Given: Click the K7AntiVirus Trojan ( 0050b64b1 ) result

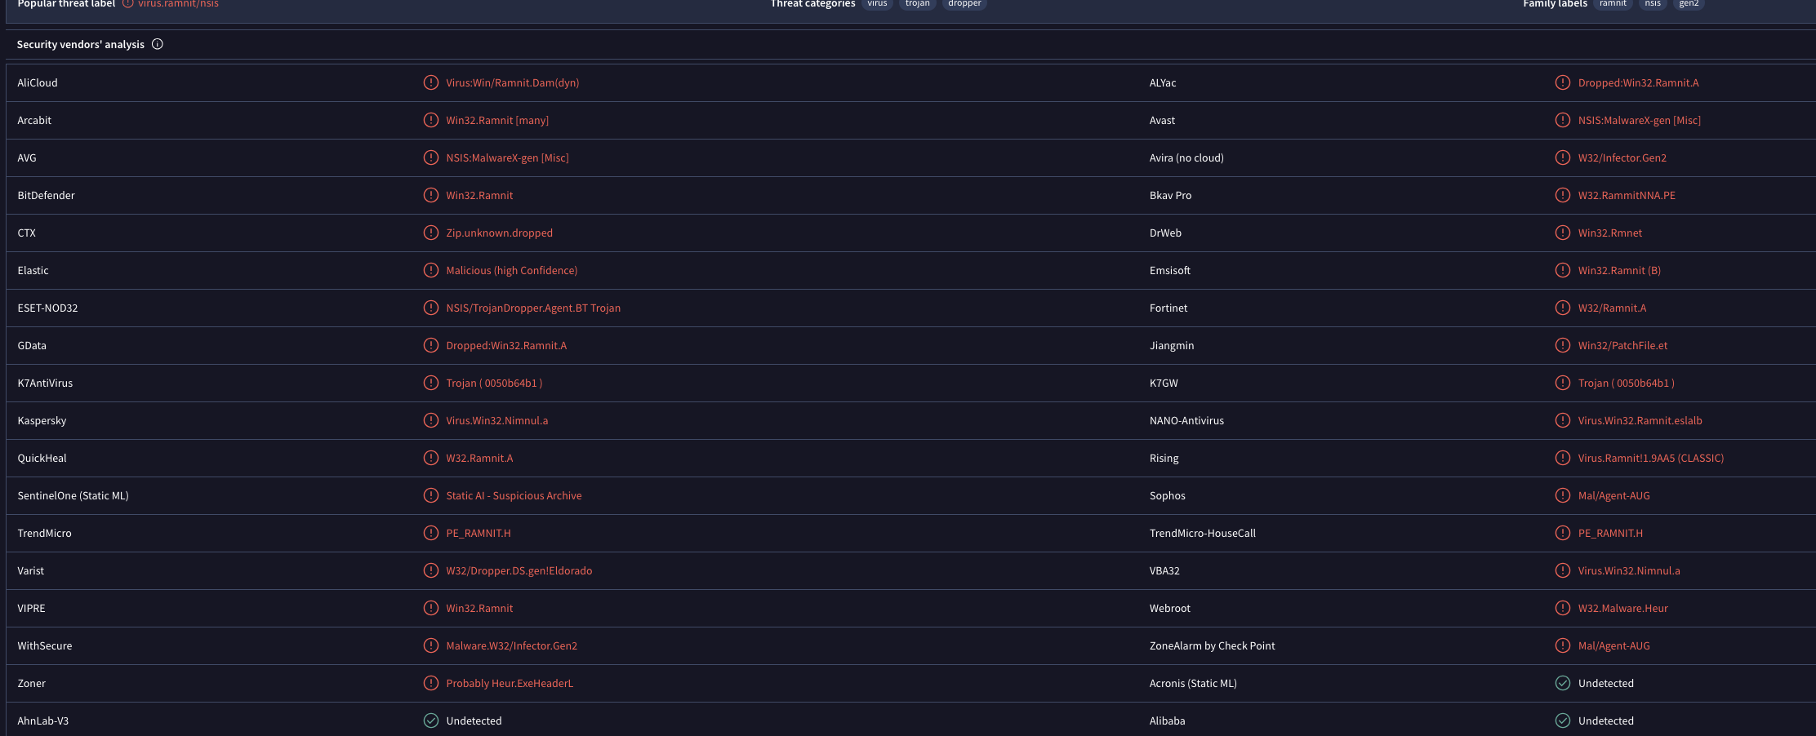Looking at the screenshot, I should (494, 383).
